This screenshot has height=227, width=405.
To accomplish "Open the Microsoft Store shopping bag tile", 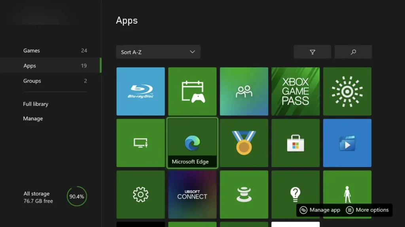I will (x=295, y=143).
